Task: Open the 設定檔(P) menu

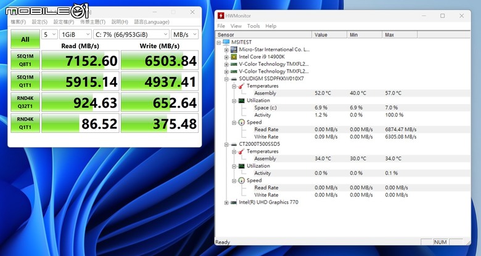Action: tap(64, 22)
